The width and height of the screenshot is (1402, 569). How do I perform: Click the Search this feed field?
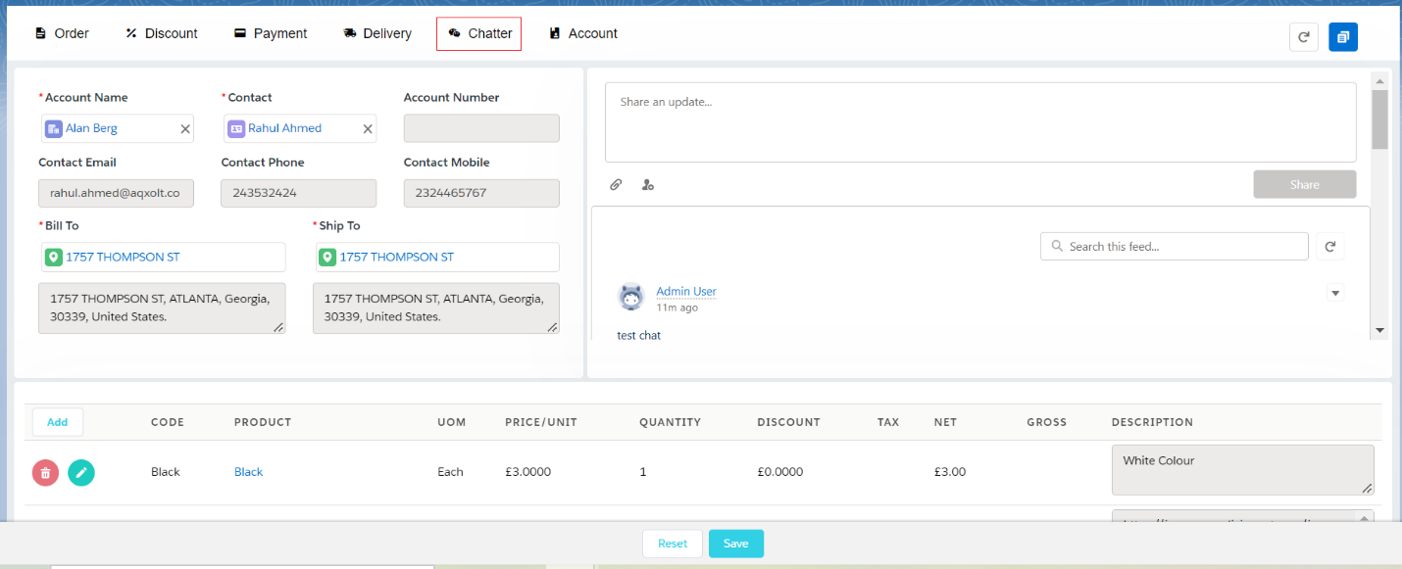[x=1175, y=247]
